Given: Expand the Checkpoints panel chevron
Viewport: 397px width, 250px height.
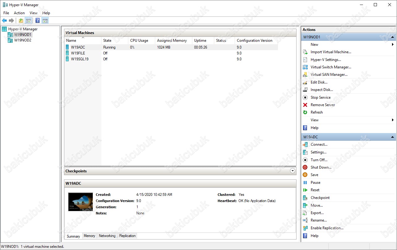Looking at the screenshot, I should (292, 171).
